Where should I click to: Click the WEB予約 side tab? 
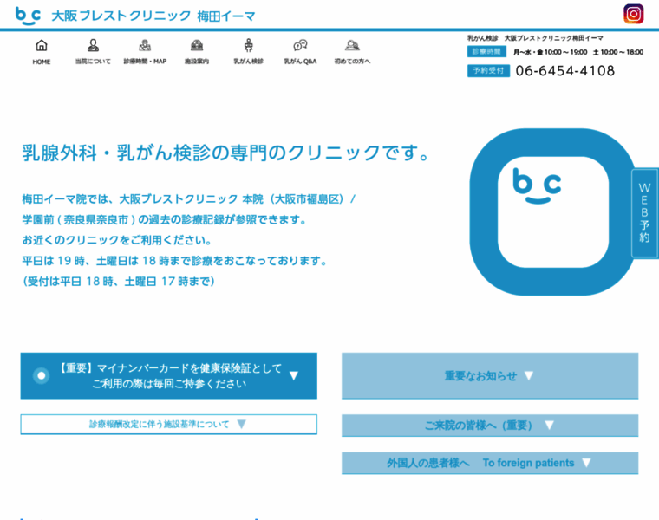[645, 213]
